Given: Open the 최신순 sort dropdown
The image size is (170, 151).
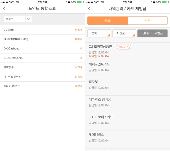Looking at the screenshot, I should (x=124, y=33).
